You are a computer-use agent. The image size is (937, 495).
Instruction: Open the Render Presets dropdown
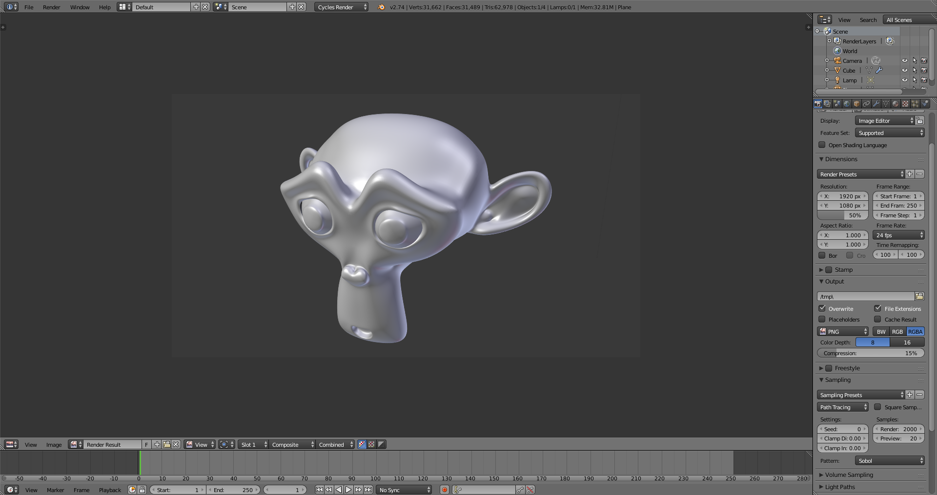pyautogui.click(x=861, y=174)
